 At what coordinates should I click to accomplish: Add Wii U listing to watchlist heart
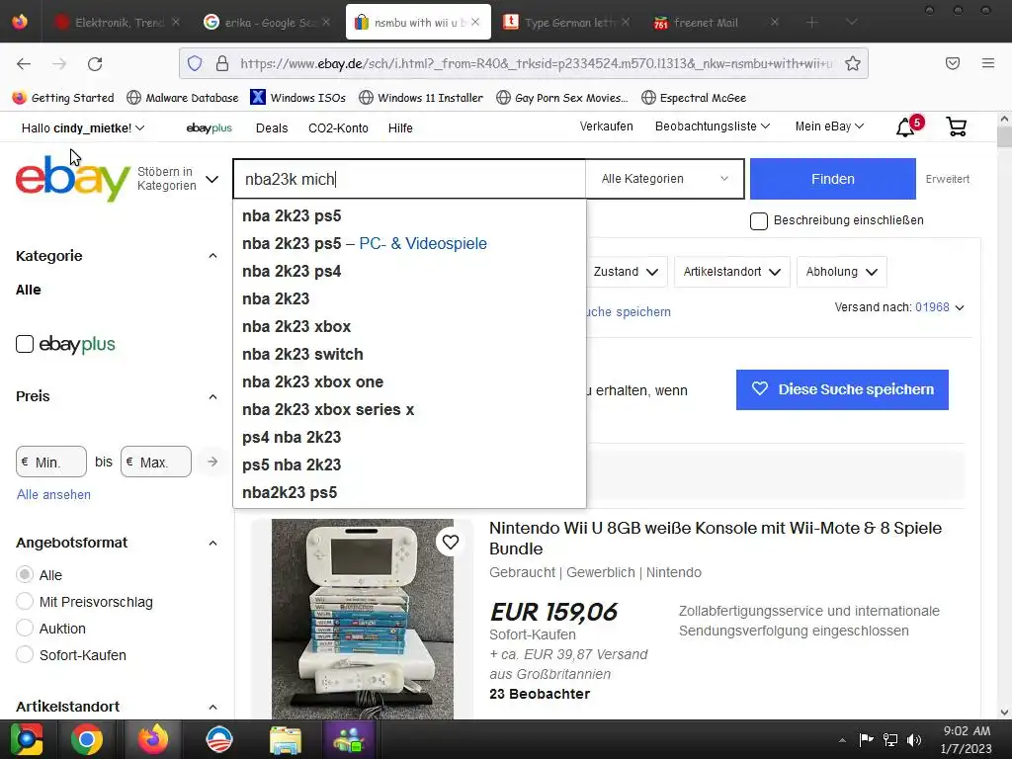[451, 543]
